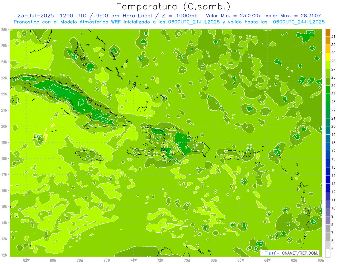341x264 pixels.
Task: Click the '19N' latitude axis label
Action: pyautogui.click(x=4, y=142)
